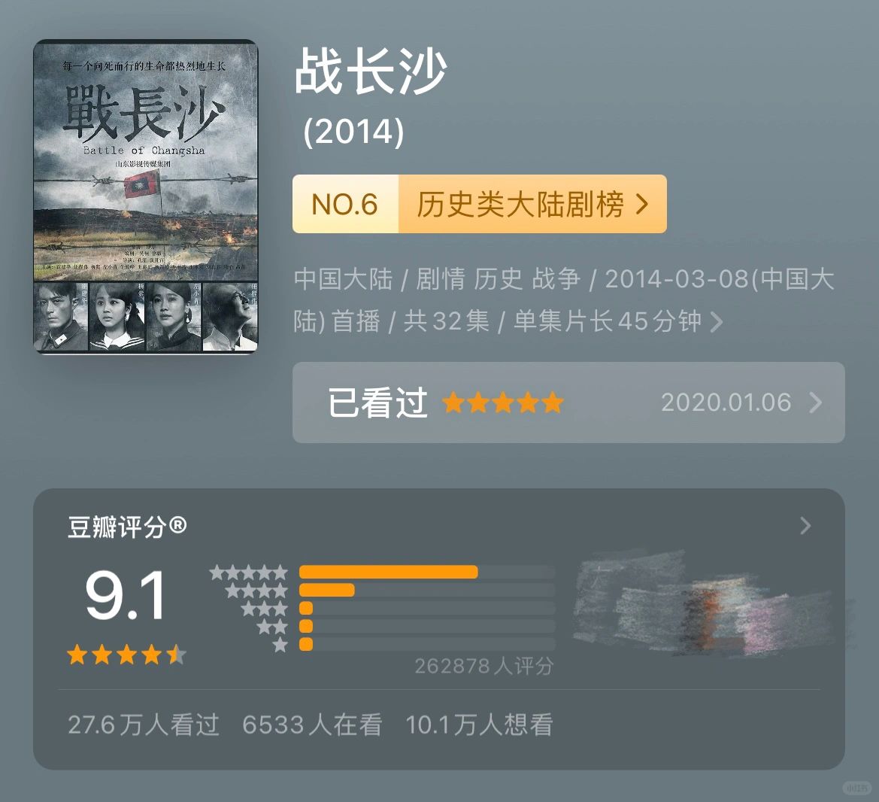Tap the 2020.01.06 watched date
Viewport: 879px width, 802px height.
pyautogui.click(x=726, y=403)
